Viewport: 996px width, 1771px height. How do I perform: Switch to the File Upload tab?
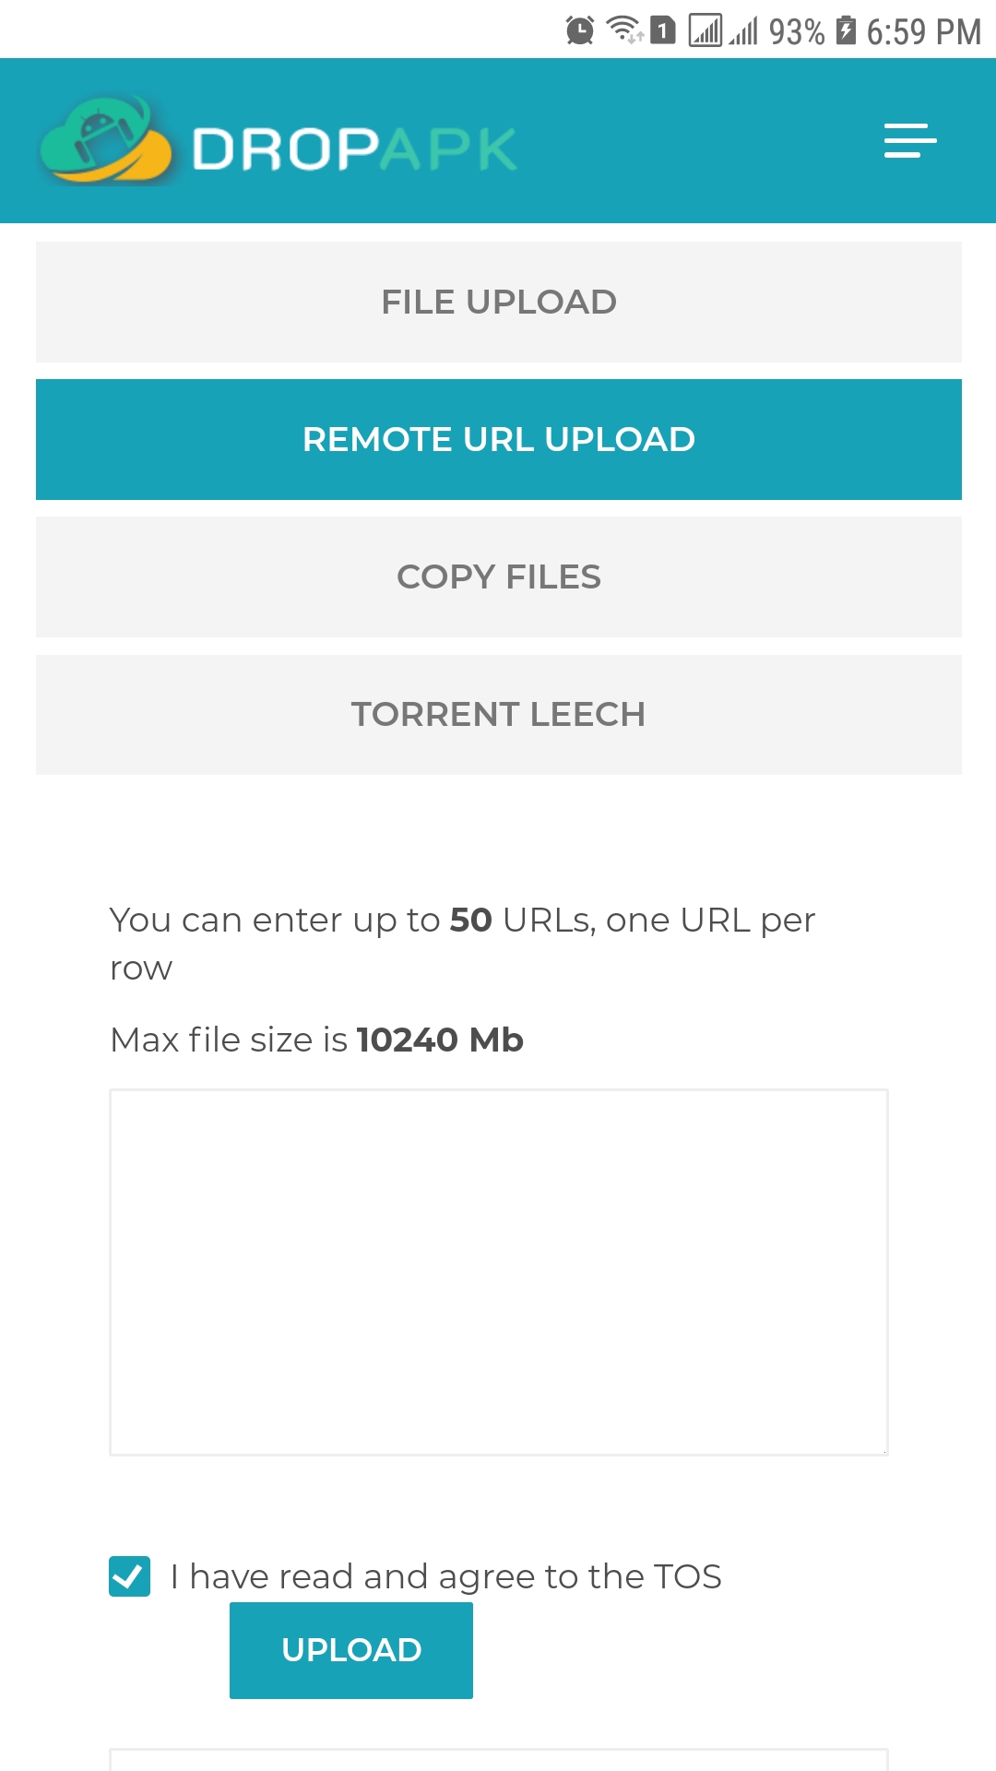498,302
